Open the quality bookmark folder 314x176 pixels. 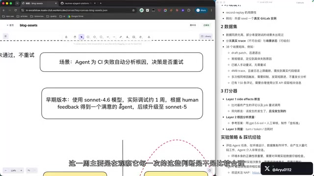pyautogui.click(x=52, y=16)
